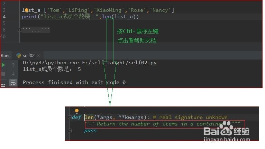
Task: Click the down arrow in Run panel
Action: [13, 74]
